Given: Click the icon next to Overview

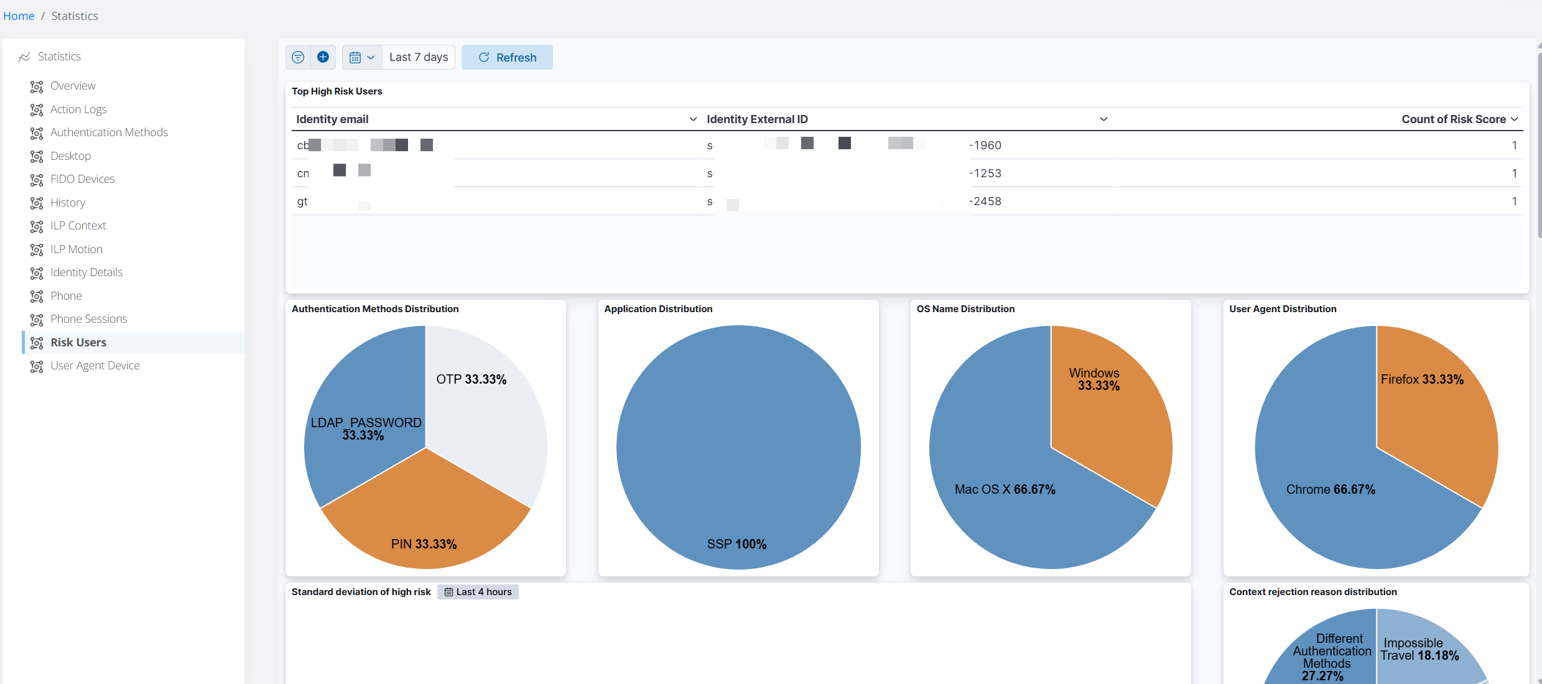Looking at the screenshot, I should 37,86.
